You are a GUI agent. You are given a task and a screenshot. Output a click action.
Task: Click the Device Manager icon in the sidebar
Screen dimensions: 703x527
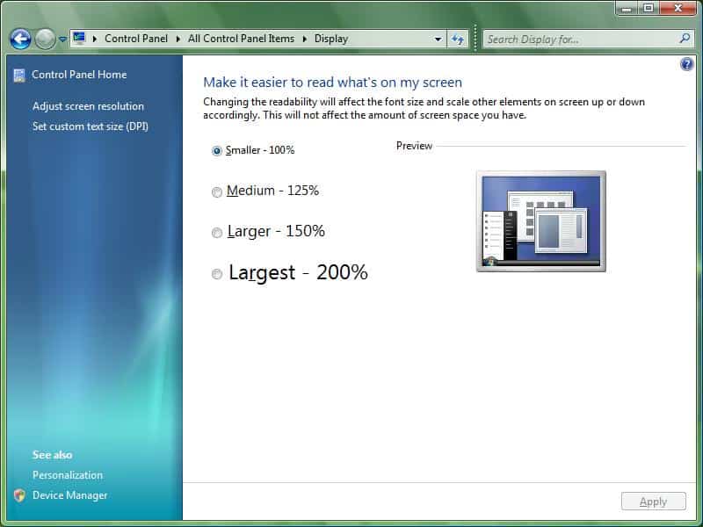19,495
